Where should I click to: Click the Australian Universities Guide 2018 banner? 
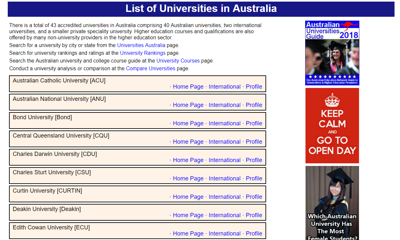tap(332, 53)
